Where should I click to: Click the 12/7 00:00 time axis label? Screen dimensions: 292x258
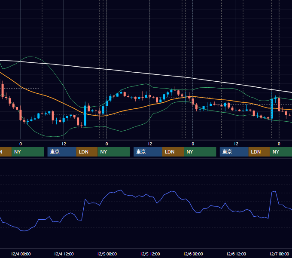pyautogui.click(x=279, y=254)
